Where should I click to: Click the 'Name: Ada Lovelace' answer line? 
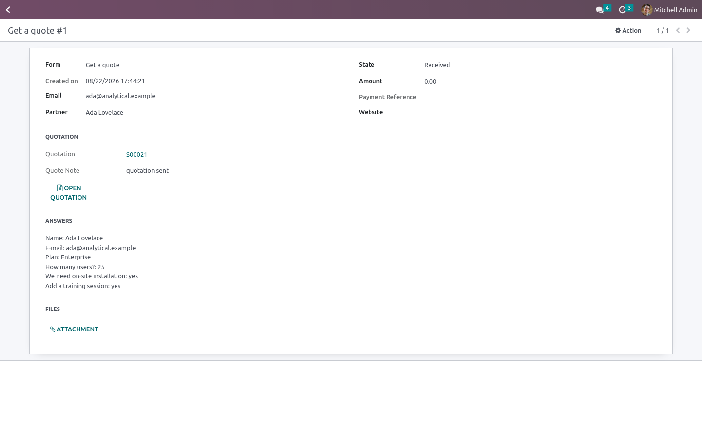click(x=74, y=238)
